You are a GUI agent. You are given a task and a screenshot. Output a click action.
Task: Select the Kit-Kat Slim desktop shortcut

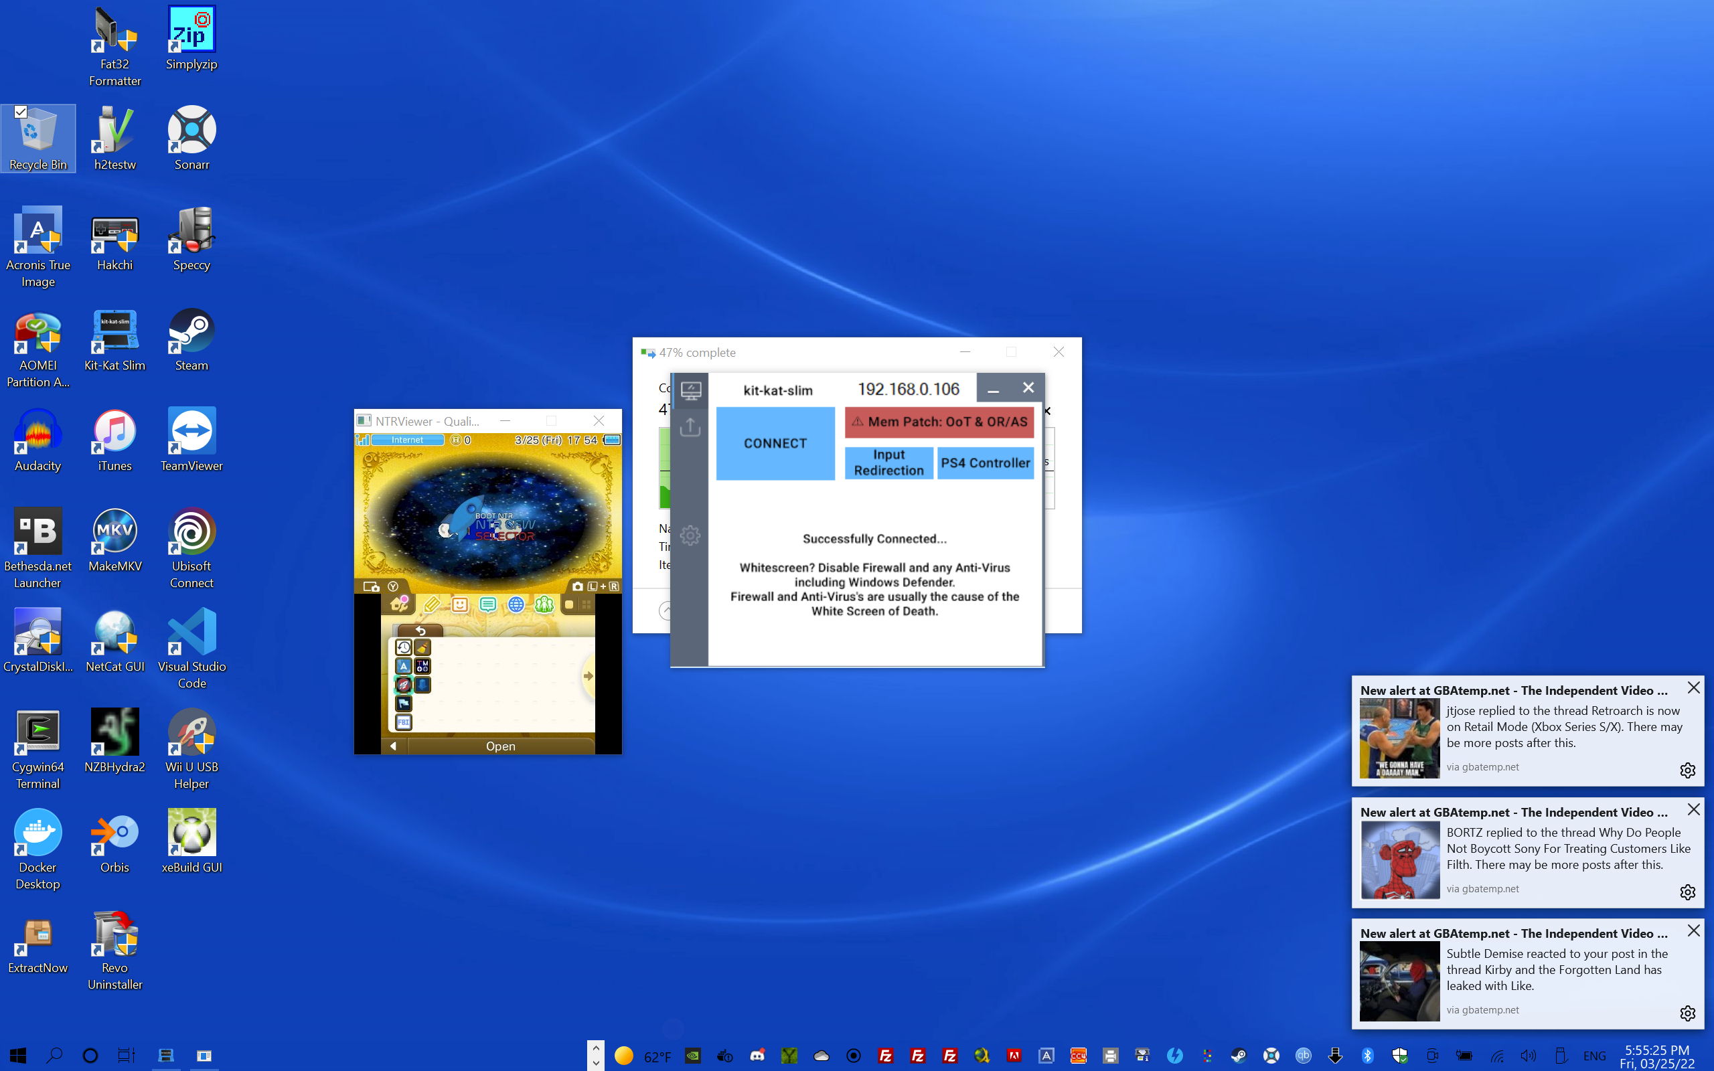tap(114, 340)
